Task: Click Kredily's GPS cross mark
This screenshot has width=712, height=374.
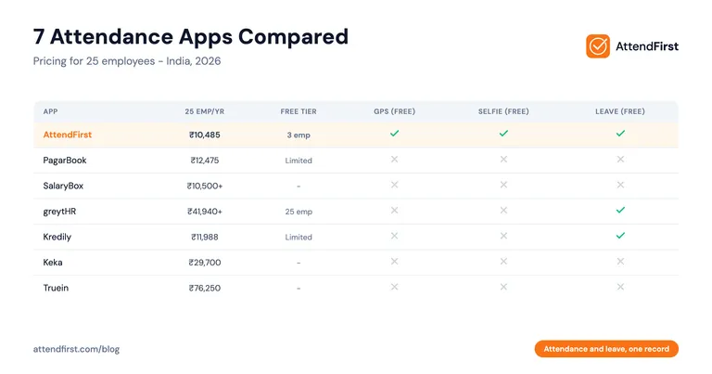Action: point(394,236)
